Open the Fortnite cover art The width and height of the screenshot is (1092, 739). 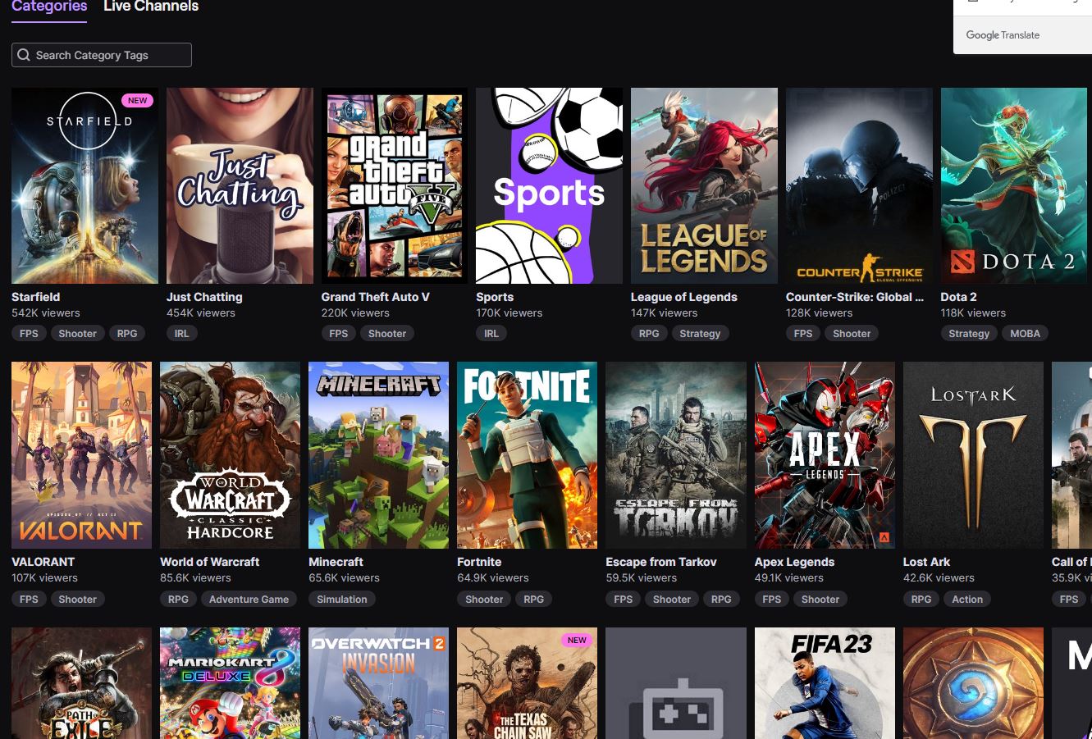pyautogui.click(x=528, y=455)
